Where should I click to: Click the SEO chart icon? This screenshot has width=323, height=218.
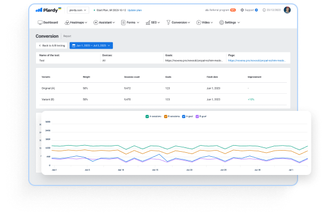pyautogui.click(x=148, y=23)
